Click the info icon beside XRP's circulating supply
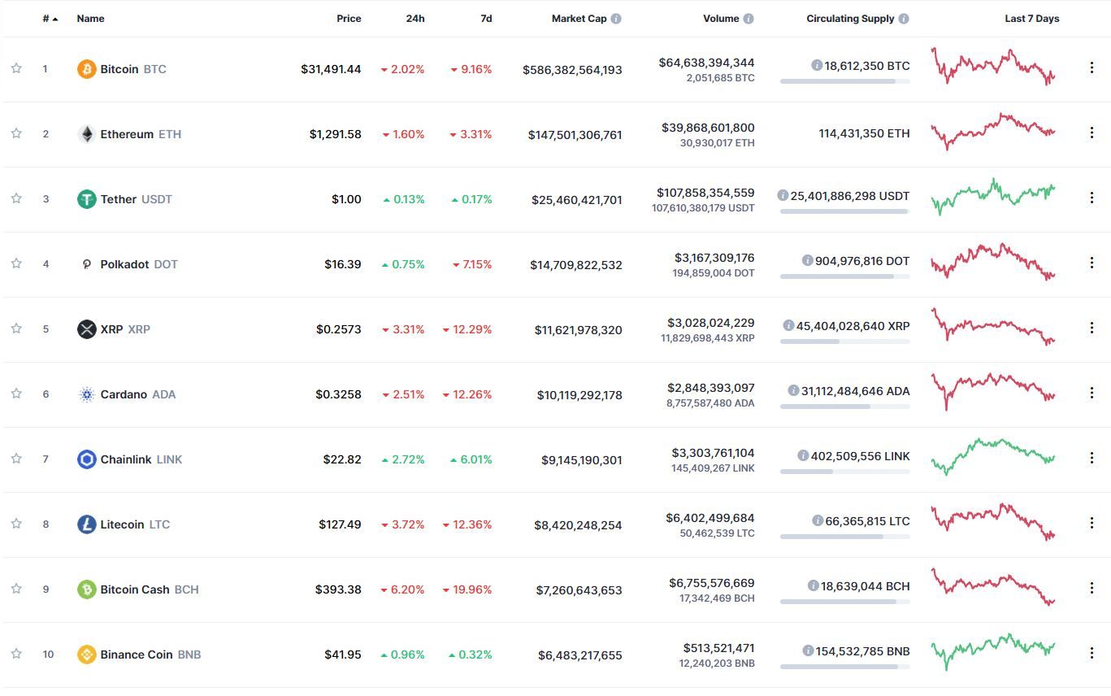This screenshot has height=696, width=1111. point(788,326)
